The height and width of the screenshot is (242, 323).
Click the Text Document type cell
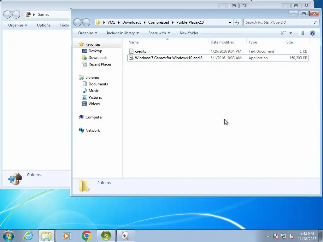(x=261, y=51)
